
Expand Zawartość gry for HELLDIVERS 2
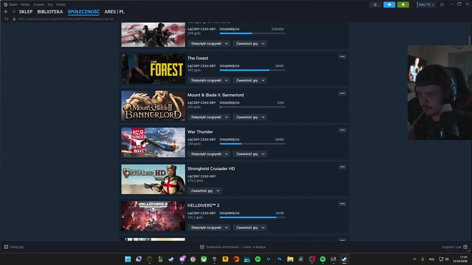coord(250,227)
